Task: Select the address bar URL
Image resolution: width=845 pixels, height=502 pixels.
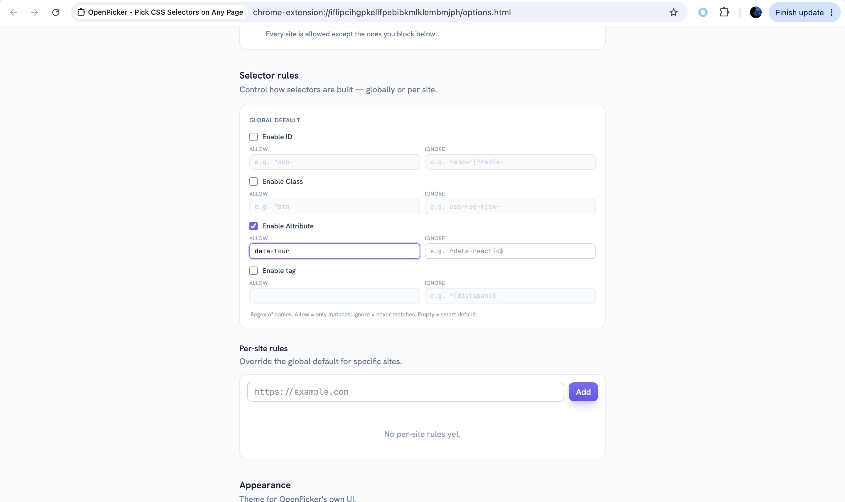Action: coord(382,13)
